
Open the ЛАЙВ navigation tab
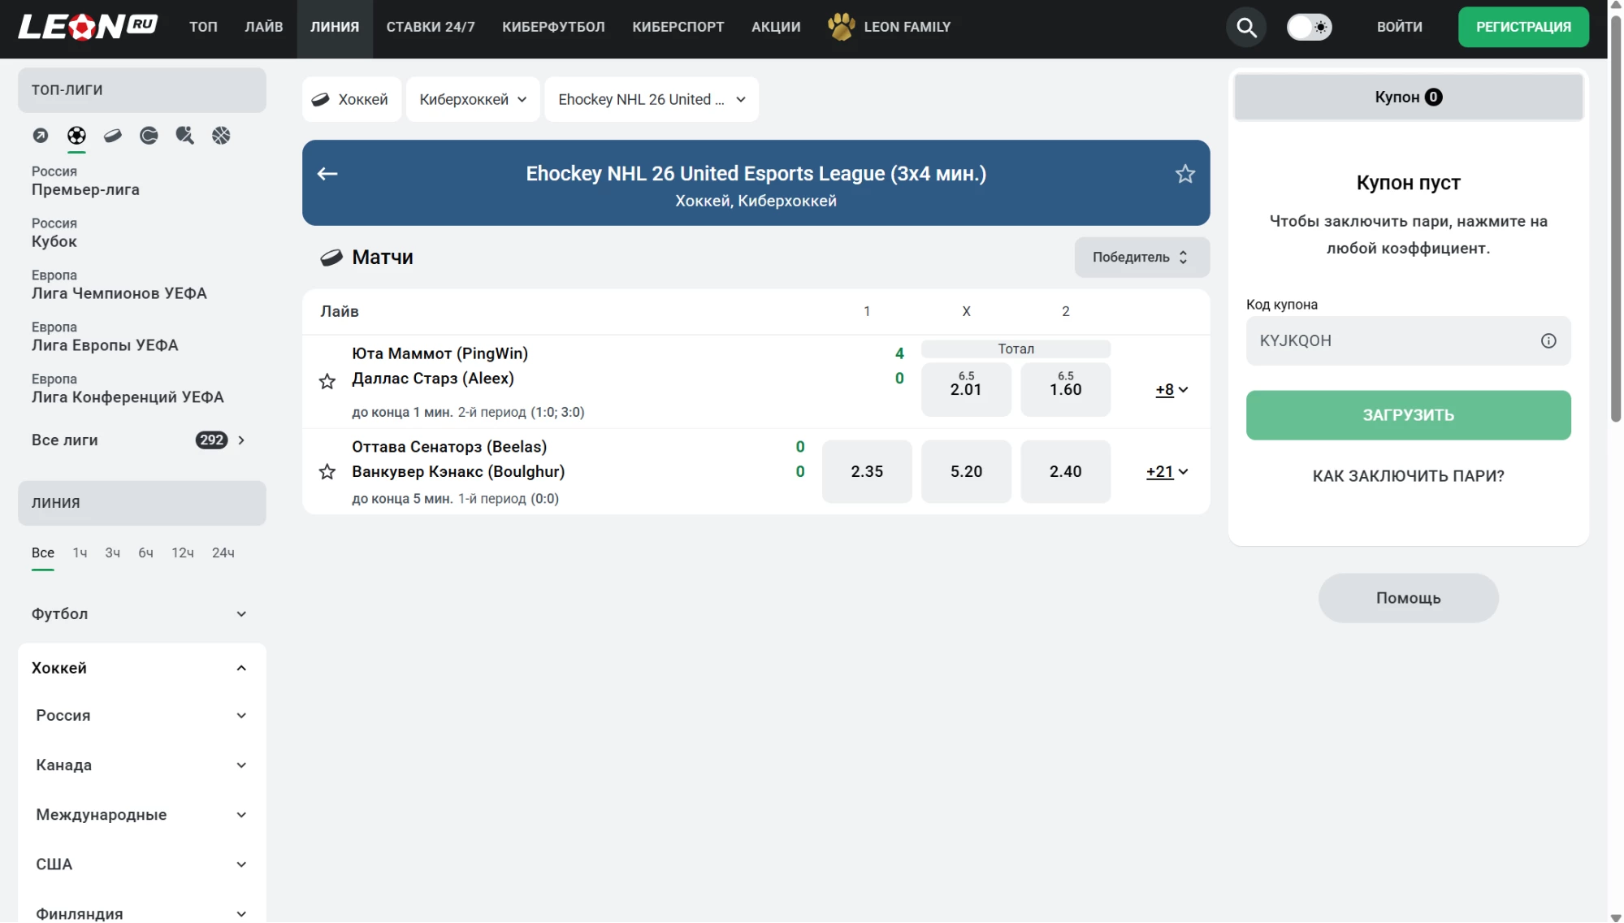264,27
